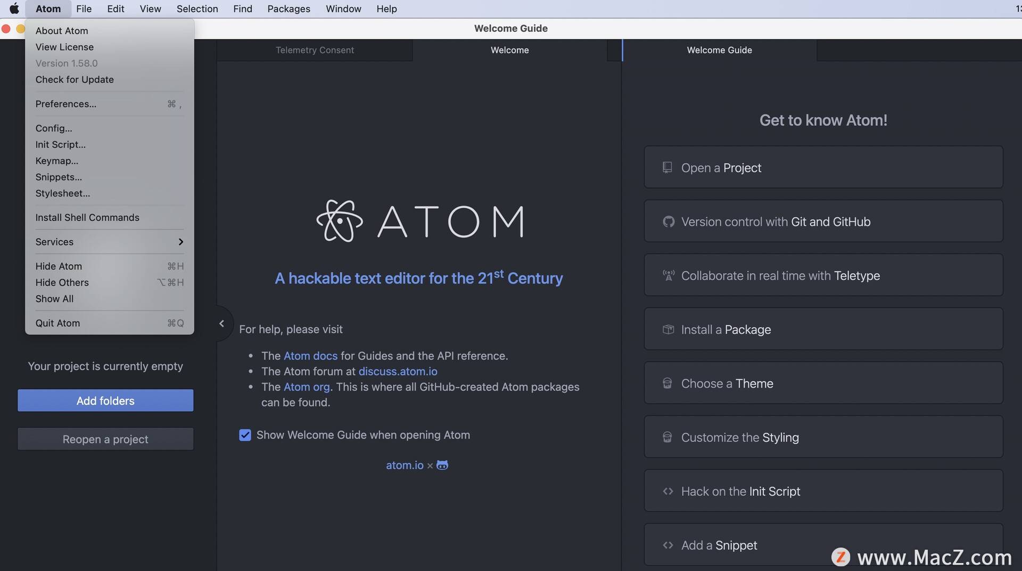Open Keymap... menu entry
The width and height of the screenshot is (1022, 571).
[109, 161]
